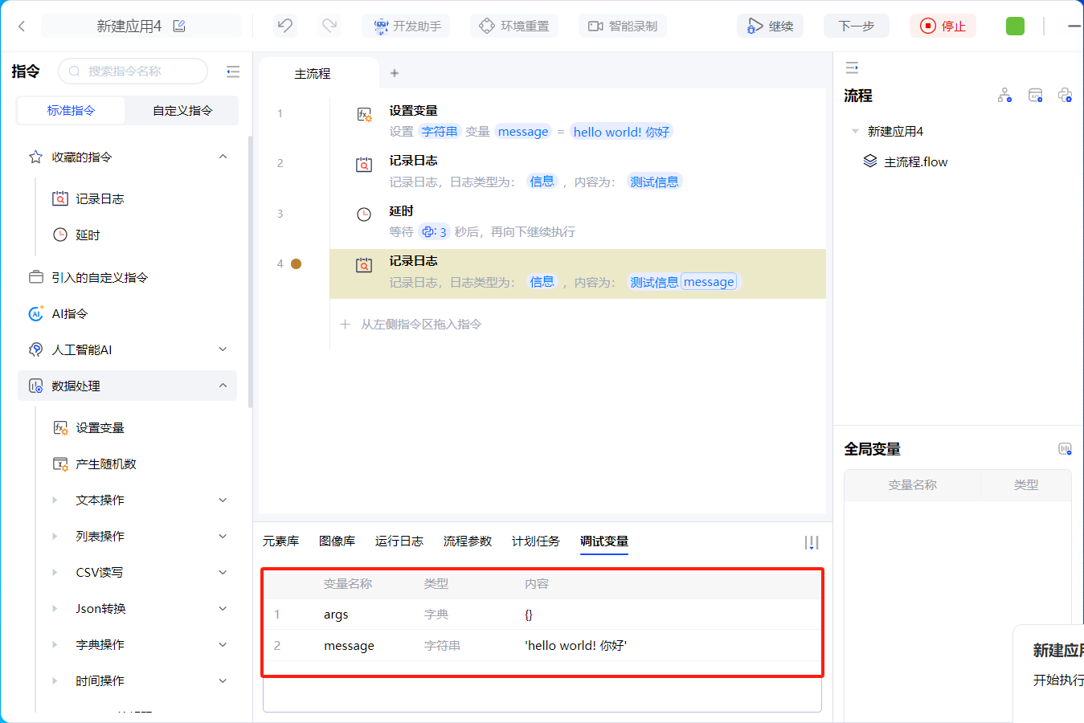The height and width of the screenshot is (723, 1084).
Task: Click the 环境重置 button
Action: pos(514,26)
